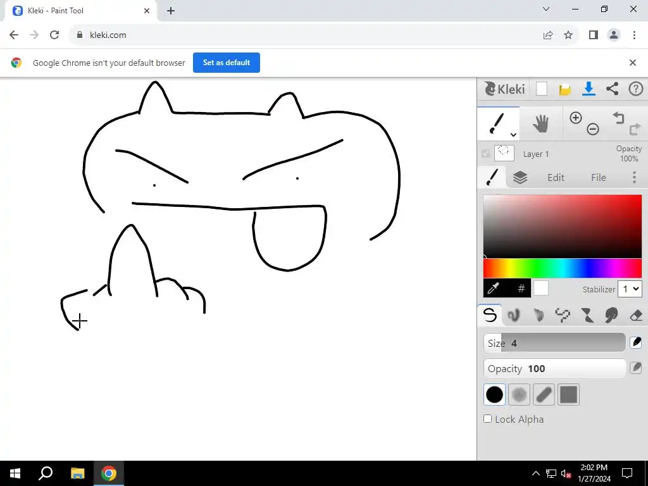This screenshot has width=648, height=486.
Task: Undo the last stroke
Action: [x=618, y=118]
